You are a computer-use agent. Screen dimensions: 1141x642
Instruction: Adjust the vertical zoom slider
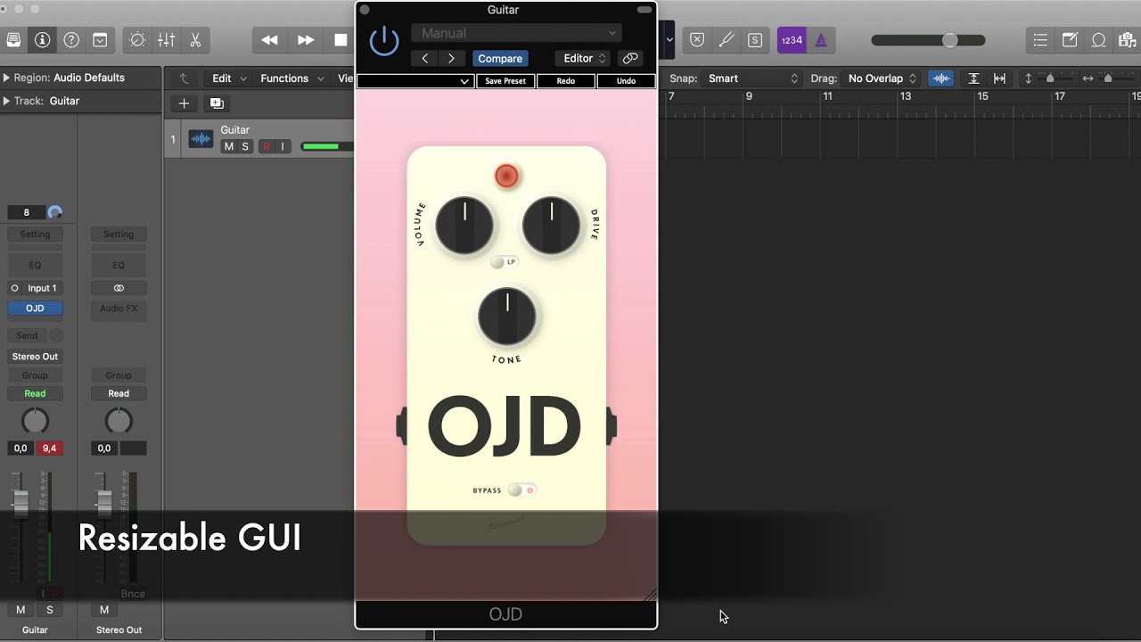coord(1049,78)
